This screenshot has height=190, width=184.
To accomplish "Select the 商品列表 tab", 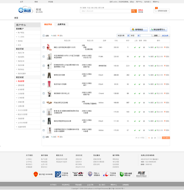I will tap(48, 24).
